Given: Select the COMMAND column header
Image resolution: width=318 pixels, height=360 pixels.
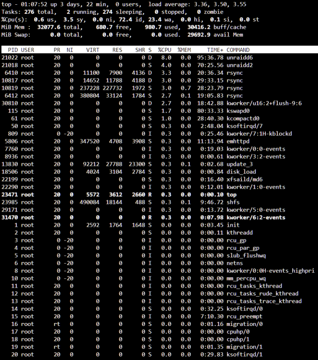Looking at the screenshot, I should [238, 50].
